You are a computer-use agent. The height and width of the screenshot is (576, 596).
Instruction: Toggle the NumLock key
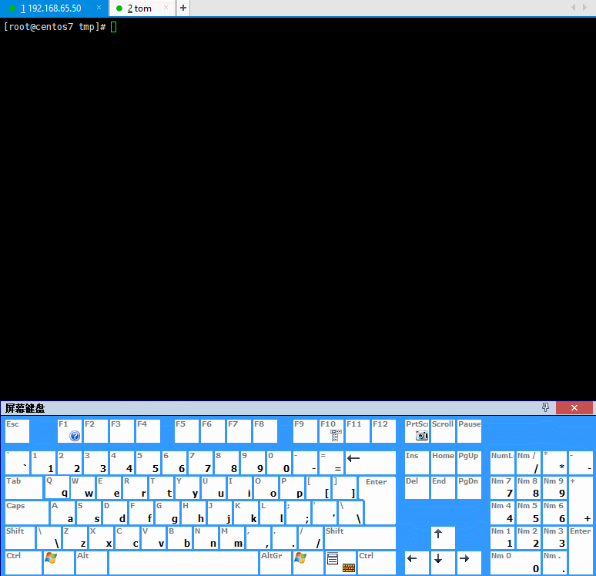[x=502, y=463]
